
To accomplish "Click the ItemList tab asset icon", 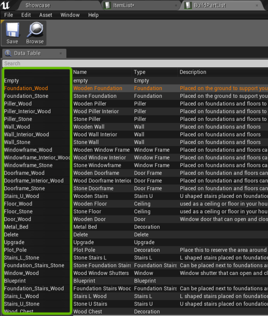I will click(107, 5).
